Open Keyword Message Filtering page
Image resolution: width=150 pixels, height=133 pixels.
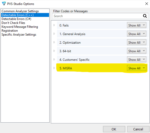[x=20, y=27]
